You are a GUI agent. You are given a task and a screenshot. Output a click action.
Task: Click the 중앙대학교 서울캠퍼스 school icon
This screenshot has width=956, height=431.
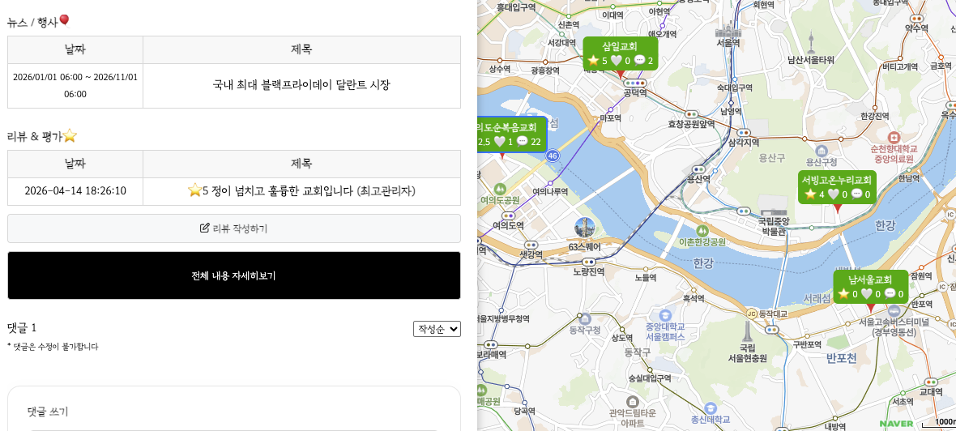pyautogui.click(x=665, y=314)
